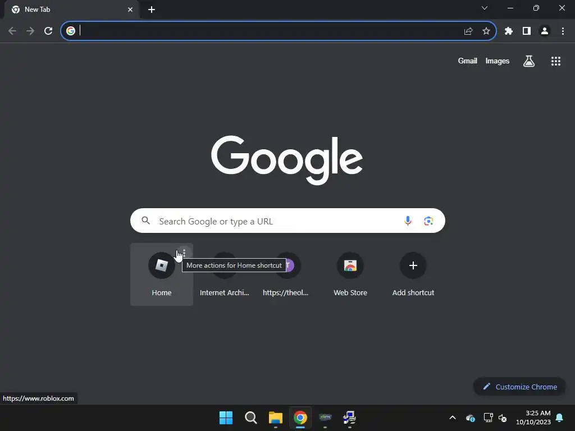Image resolution: width=575 pixels, height=431 pixels.
Task: Click the Customize Chrome button
Action: 519,387
